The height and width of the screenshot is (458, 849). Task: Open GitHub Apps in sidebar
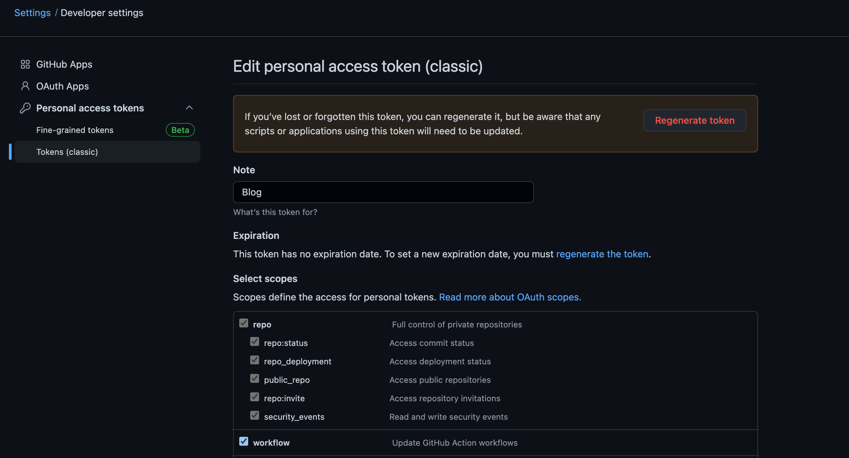tap(64, 64)
